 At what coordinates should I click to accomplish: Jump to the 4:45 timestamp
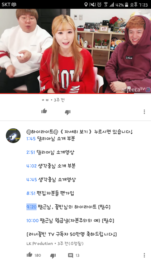32,180
